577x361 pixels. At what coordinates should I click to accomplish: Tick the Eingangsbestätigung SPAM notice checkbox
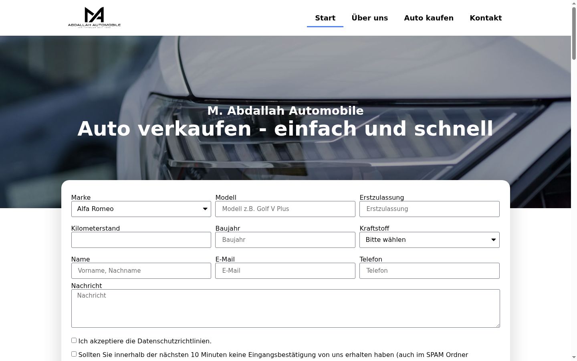pyautogui.click(x=74, y=354)
